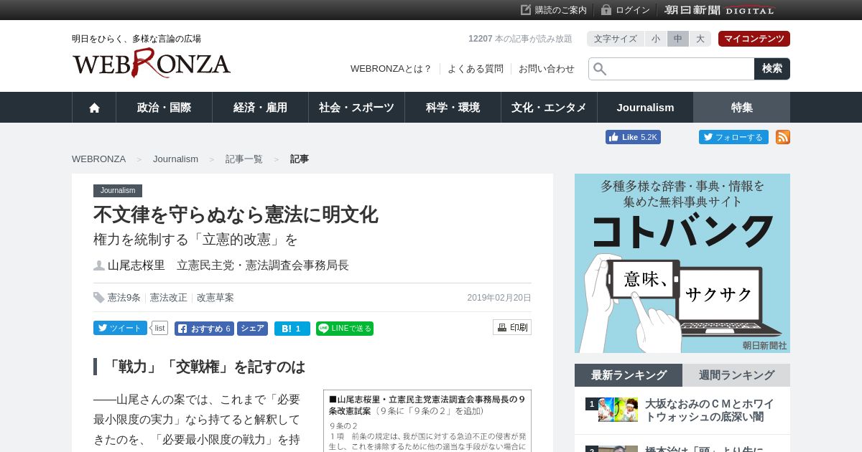862x452 pixels.
Task: Open お問い合わせ link
Action: coord(547,69)
